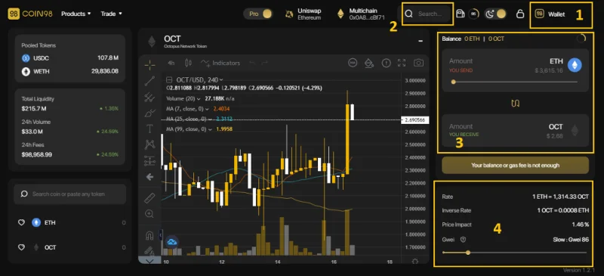Click the USDC pooled token entry

(x=69, y=58)
